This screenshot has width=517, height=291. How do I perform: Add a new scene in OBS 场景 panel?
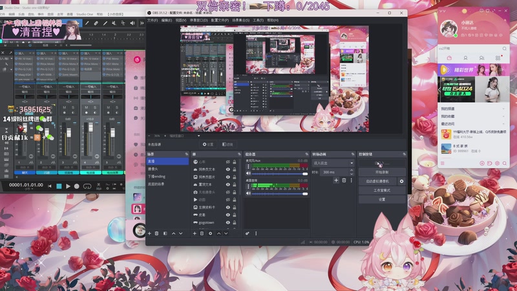coord(149,233)
